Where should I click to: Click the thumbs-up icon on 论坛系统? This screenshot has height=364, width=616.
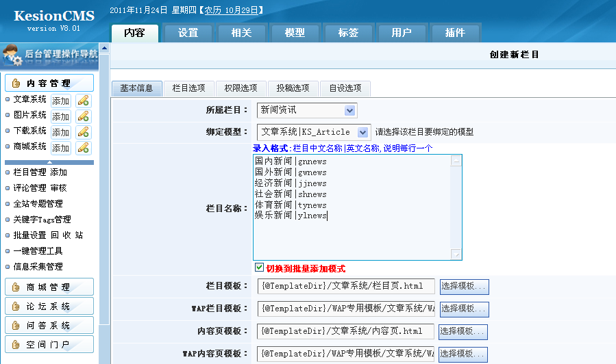[x=16, y=306]
